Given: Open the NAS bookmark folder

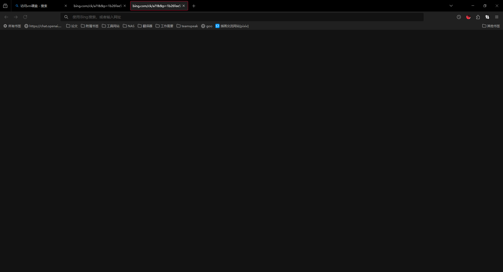Looking at the screenshot, I should (129, 26).
